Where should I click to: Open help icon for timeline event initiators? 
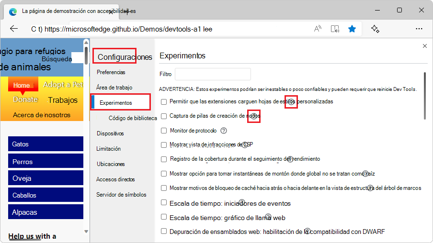241,202
